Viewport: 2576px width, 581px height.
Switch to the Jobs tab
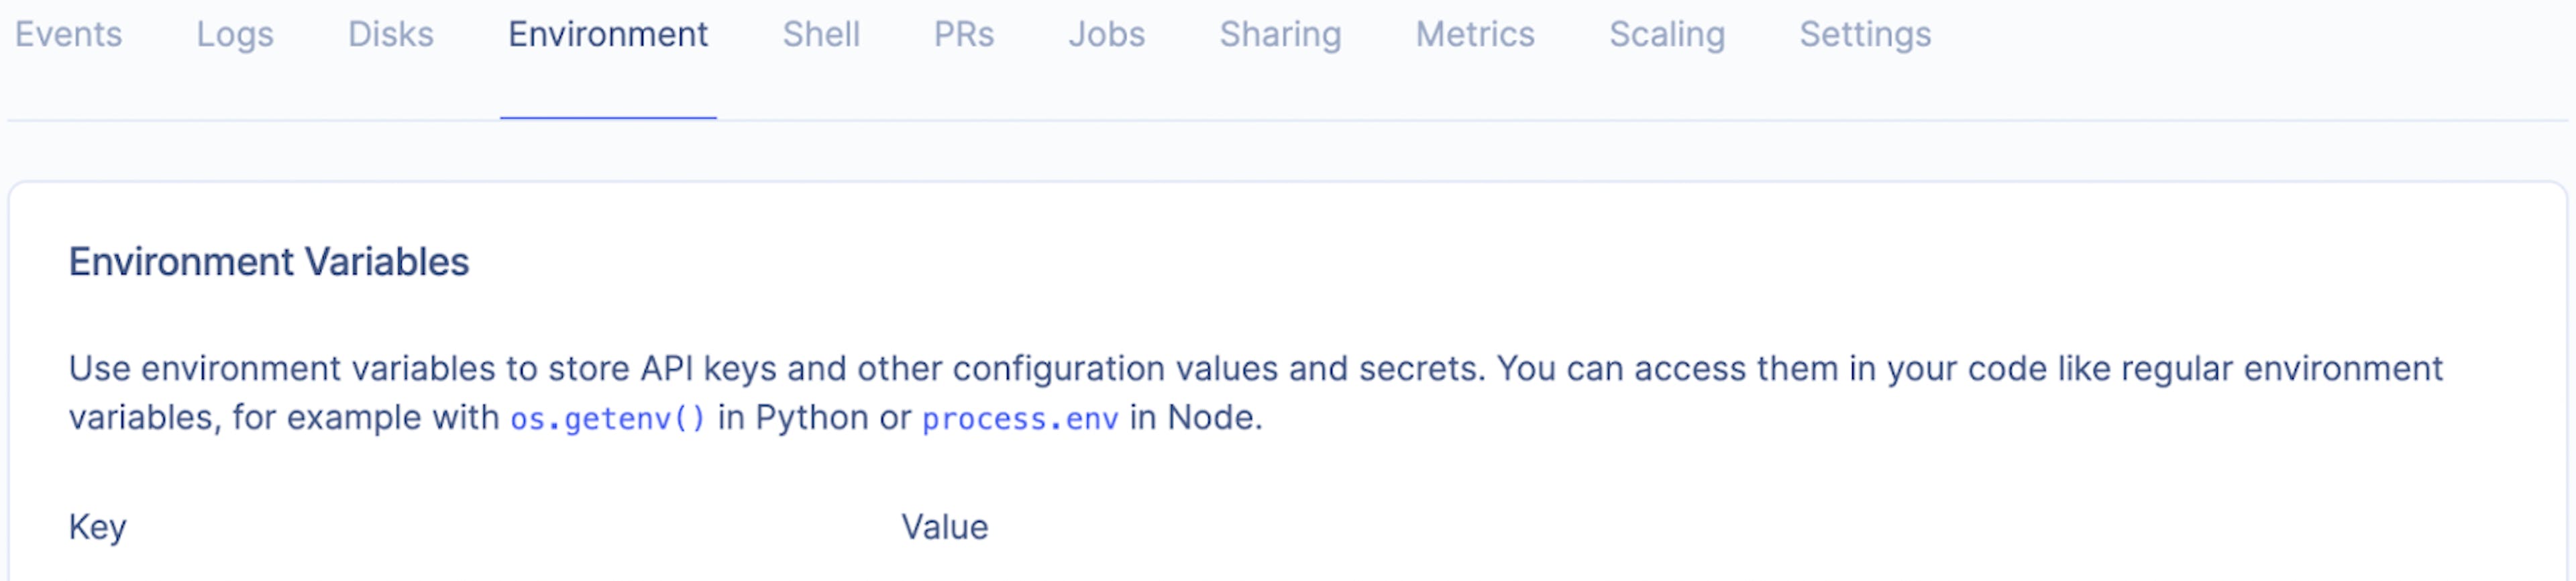point(1106,35)
